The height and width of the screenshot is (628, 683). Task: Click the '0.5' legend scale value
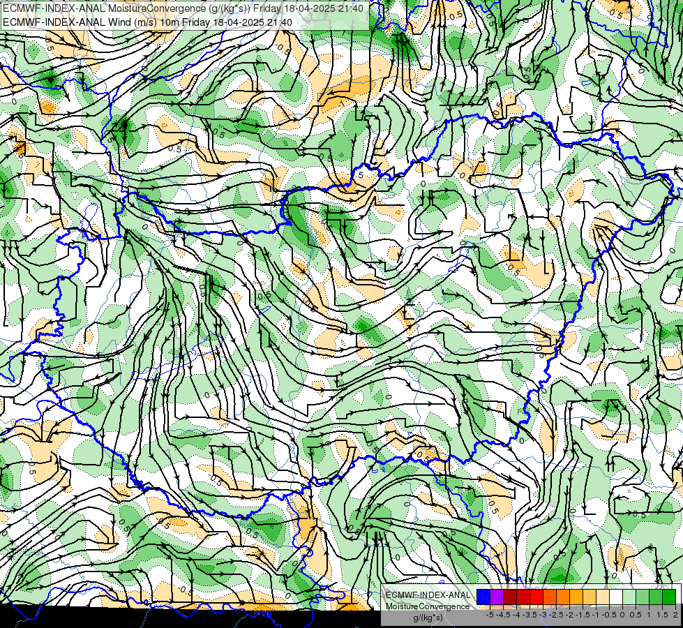point(636,615)
